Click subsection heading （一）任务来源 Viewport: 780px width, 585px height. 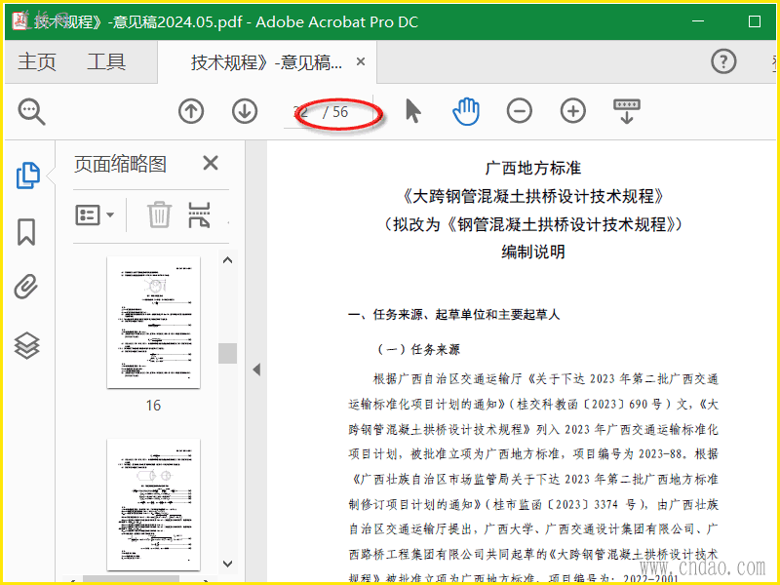pyautogui.click(x=417, y=350)
